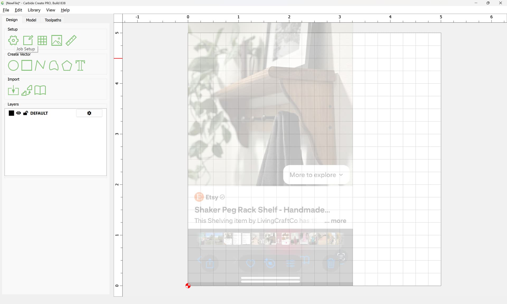
Task: Open the Job Setup gear icon
Action: pos(13,40)
